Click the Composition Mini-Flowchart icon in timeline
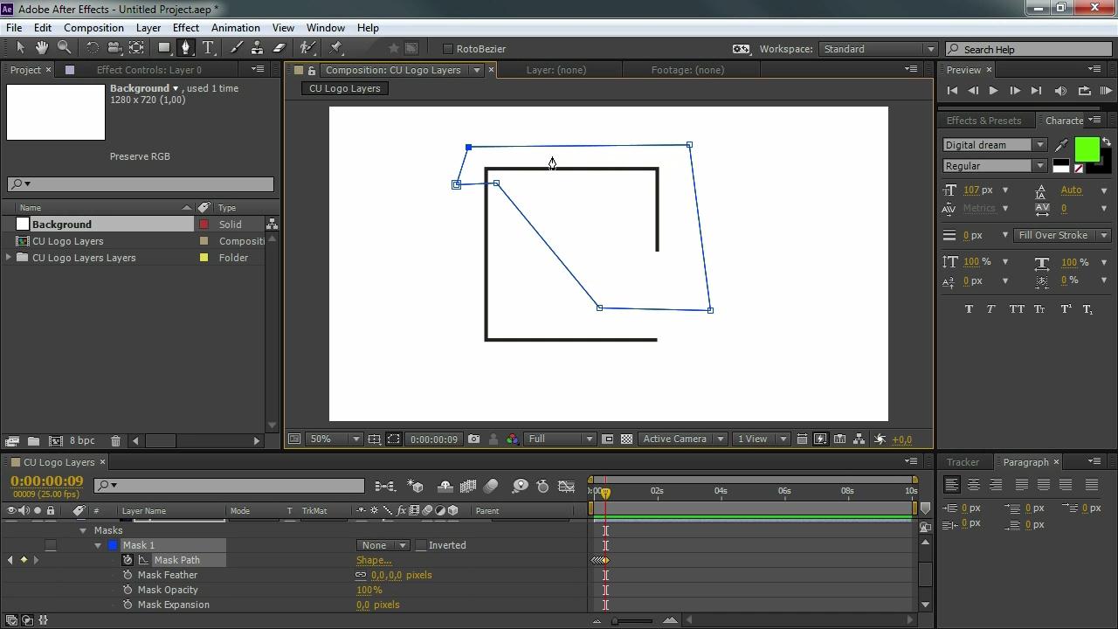Screen dimensions: 1118x629 point(384,486)
